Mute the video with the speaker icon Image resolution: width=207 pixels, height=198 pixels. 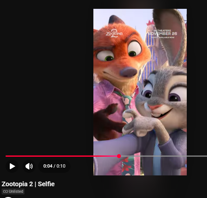(29, 166)
